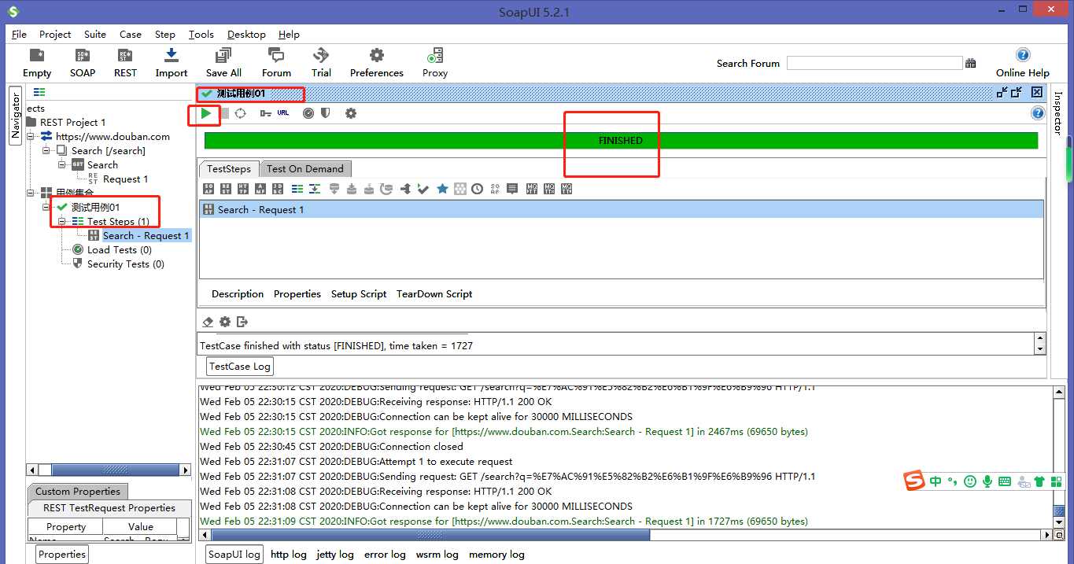Image resolution: width=1074 pixels, height=564 pixels.
Task: Add a Run TestCase arrows test step
Action: pos(405,189)
